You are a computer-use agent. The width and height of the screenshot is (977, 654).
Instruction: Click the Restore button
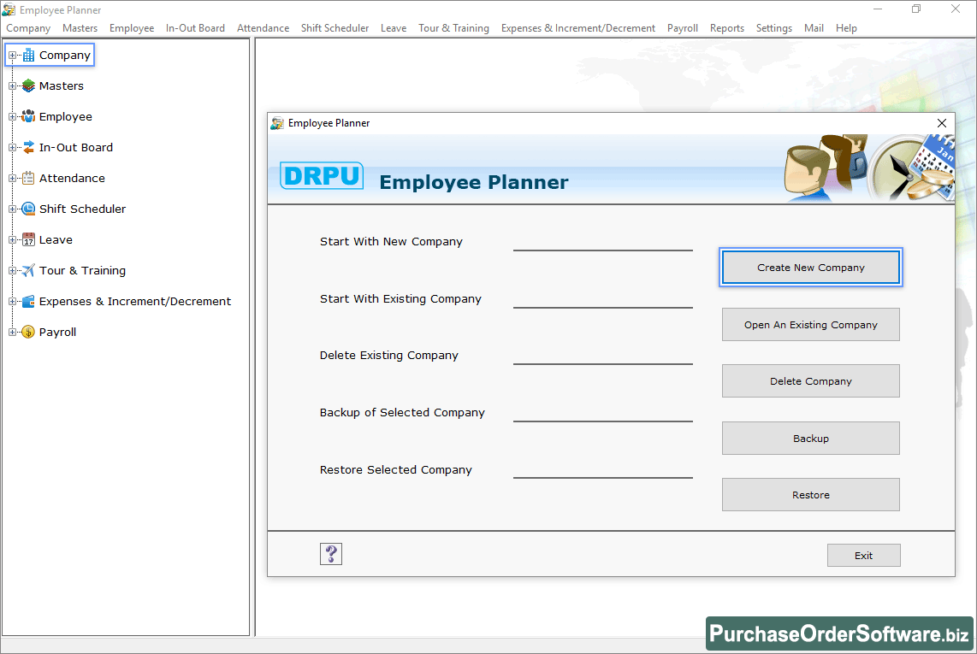[811, 495]
